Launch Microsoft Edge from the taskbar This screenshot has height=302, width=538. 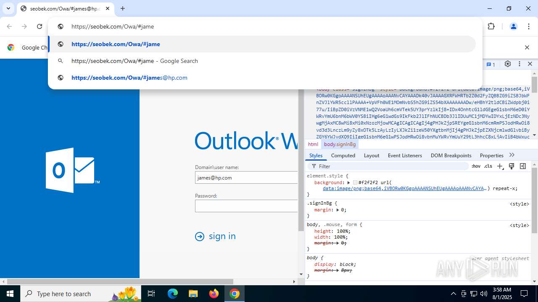pos(173,294)
